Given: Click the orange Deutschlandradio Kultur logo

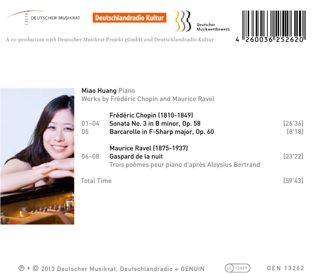Looking at the screenshot, I should point(129,18).
